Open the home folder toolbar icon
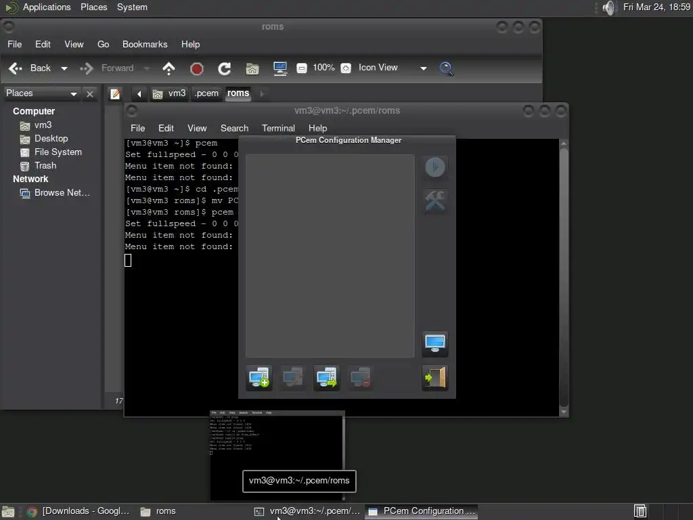The image size is (693, 520). click(252, 68)
